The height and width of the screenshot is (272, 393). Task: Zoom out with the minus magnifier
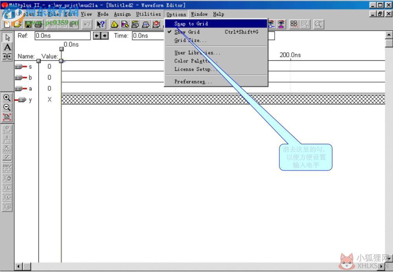7,107
